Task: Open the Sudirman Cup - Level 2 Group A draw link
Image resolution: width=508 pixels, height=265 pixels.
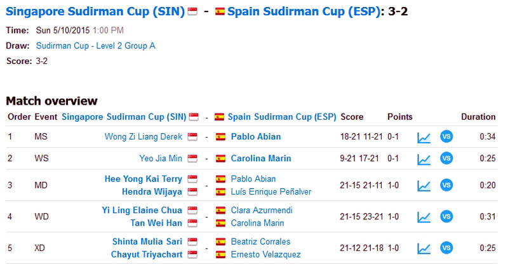Action: click(x=96, y=46)
